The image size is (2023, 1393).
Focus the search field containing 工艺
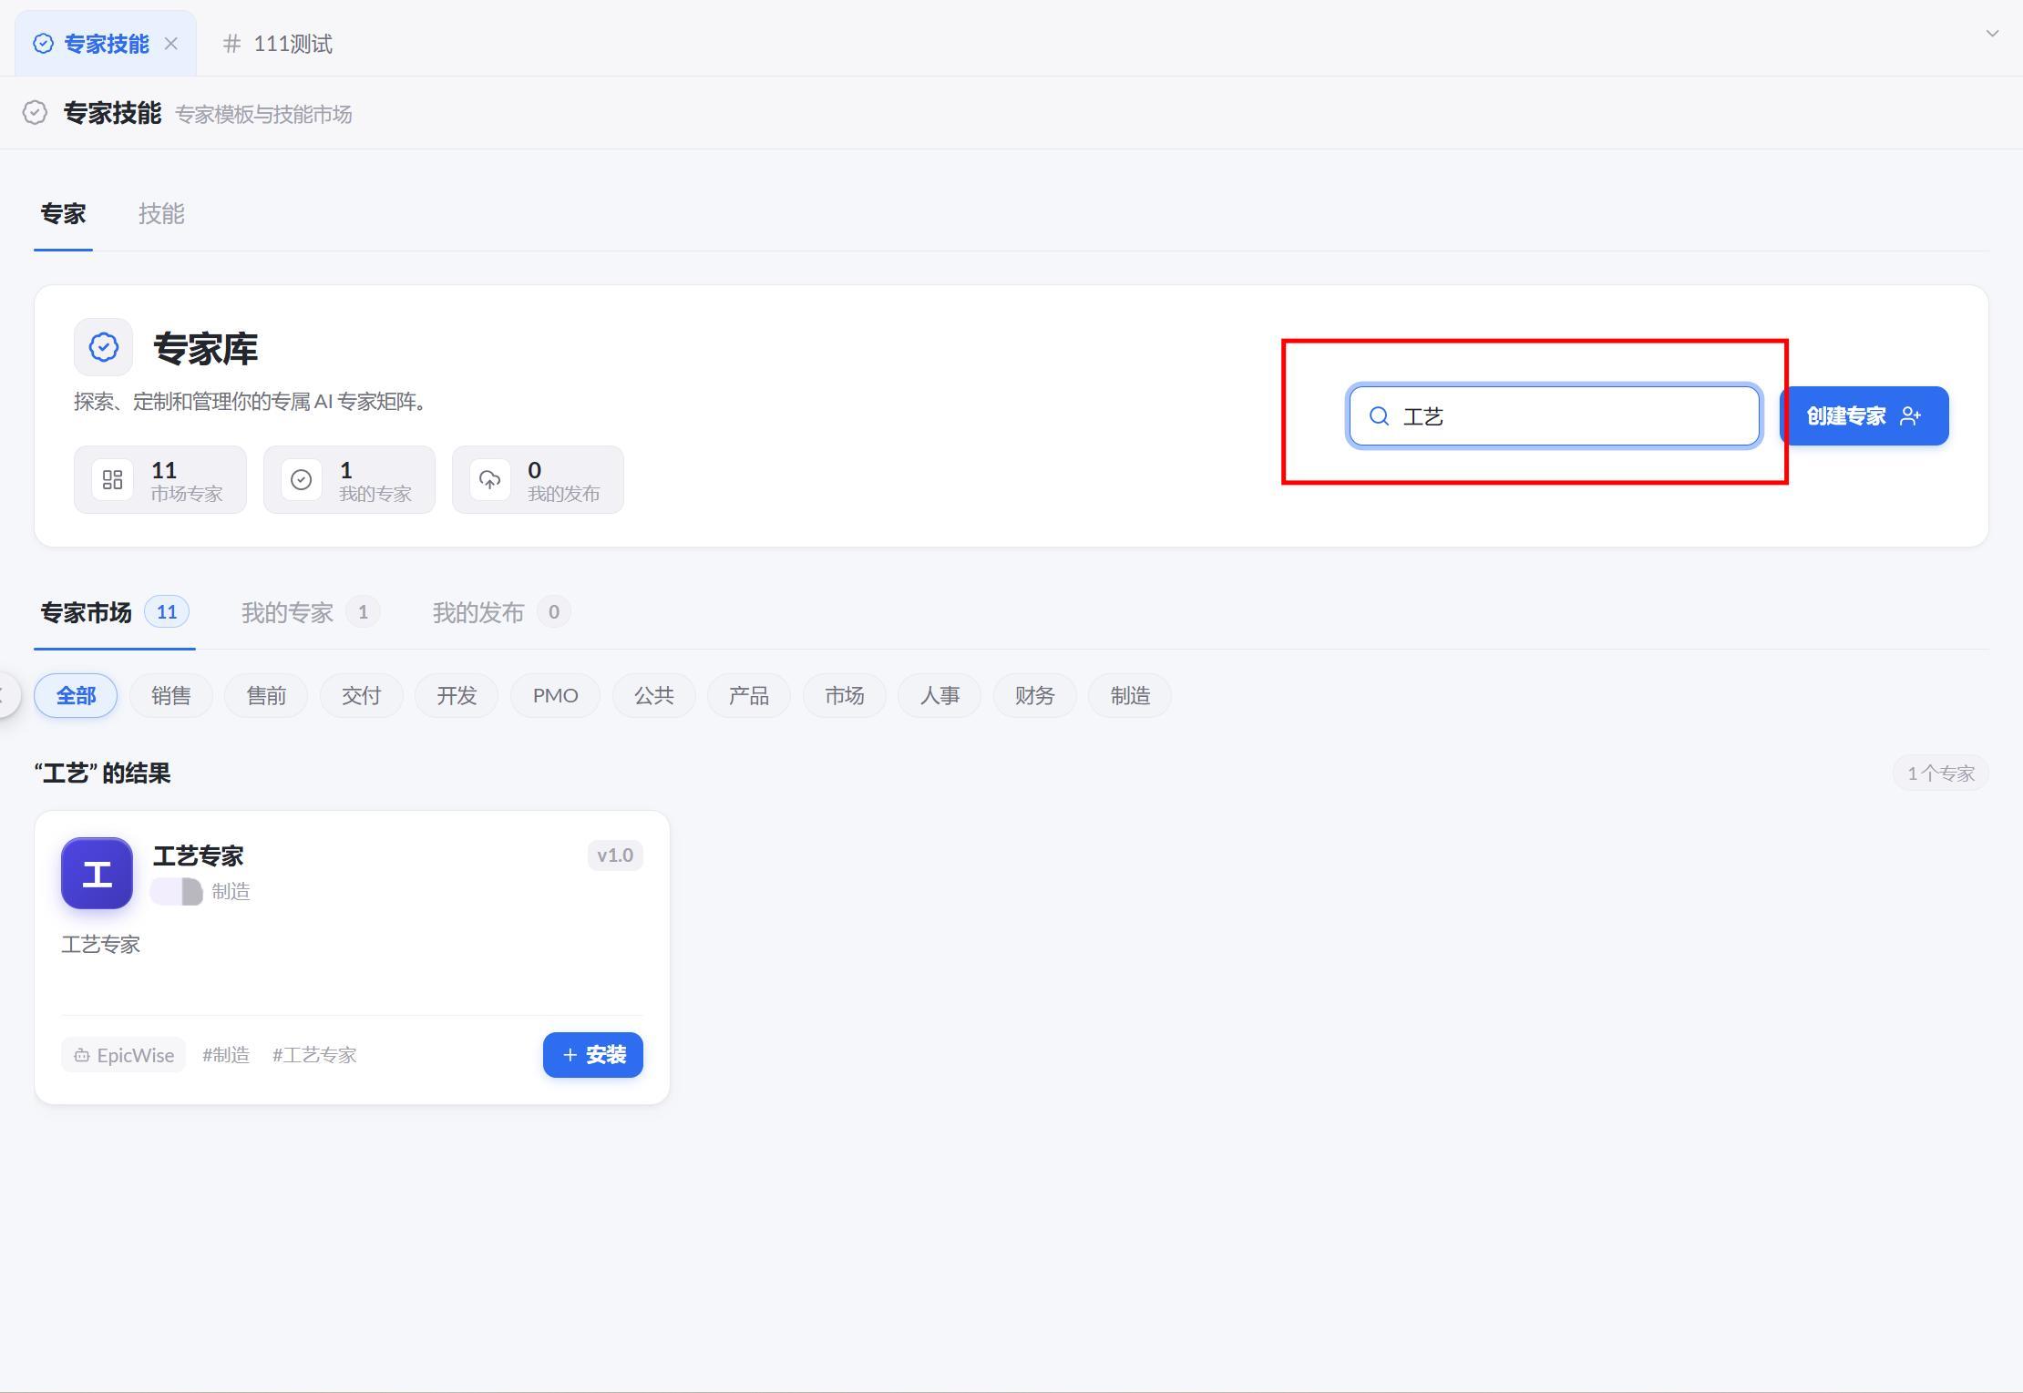[1555, 416]
